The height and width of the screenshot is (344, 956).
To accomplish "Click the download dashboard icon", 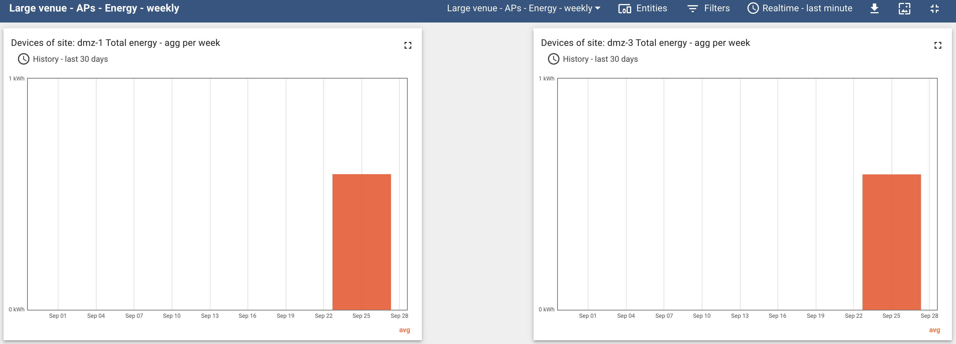I will (x=874, y=8).
